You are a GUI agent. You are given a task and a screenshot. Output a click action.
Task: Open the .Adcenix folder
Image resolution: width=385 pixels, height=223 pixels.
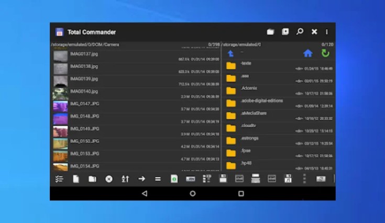279,91
